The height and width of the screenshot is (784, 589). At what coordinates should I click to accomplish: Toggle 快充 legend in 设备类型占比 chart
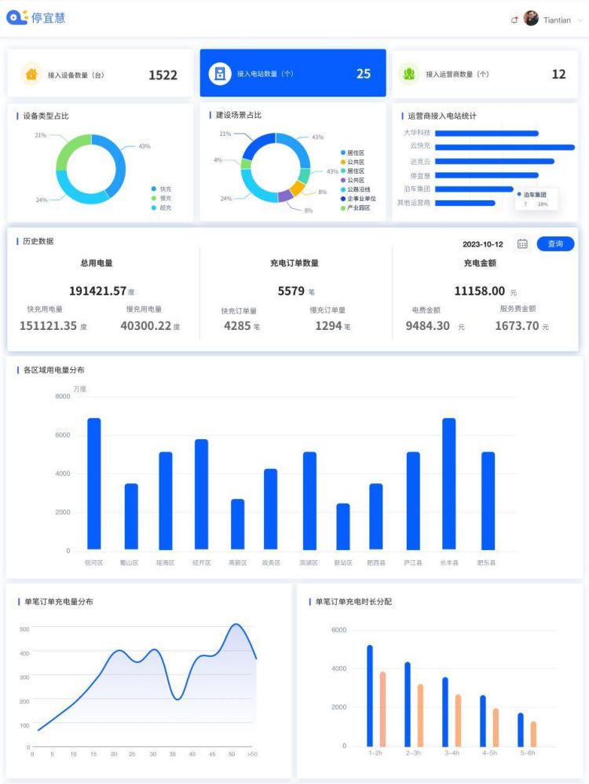161,189
